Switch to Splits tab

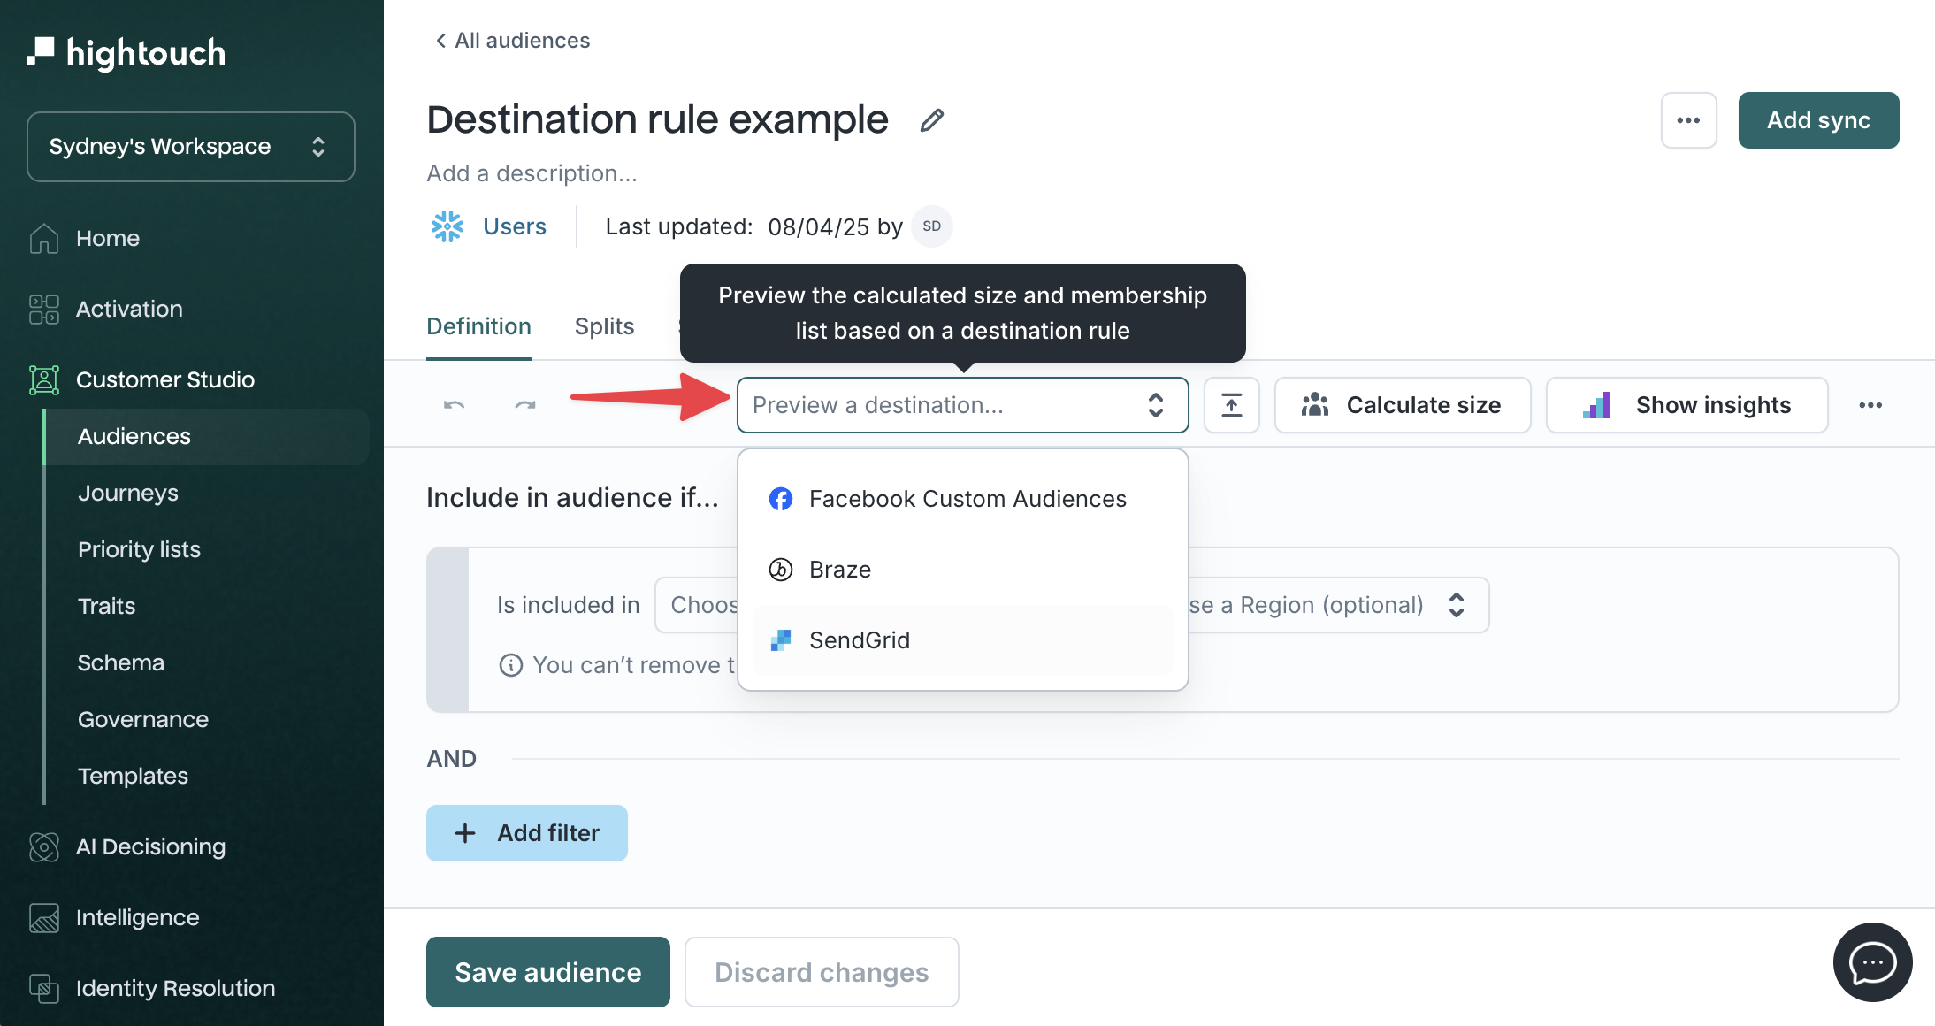pos(604,326)
